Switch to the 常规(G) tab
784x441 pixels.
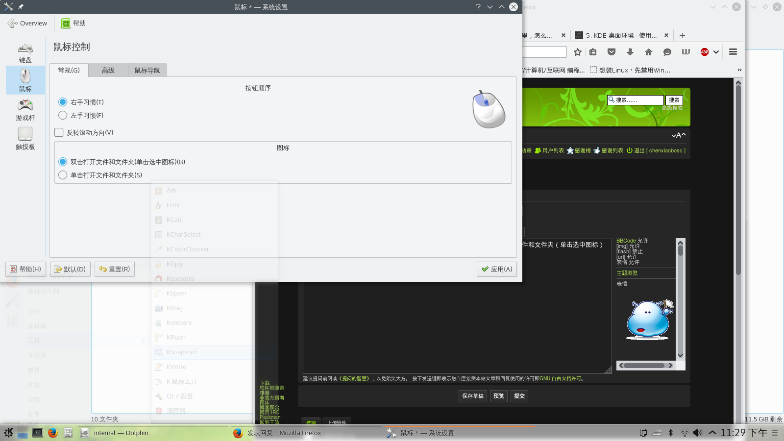click(69, 70)
